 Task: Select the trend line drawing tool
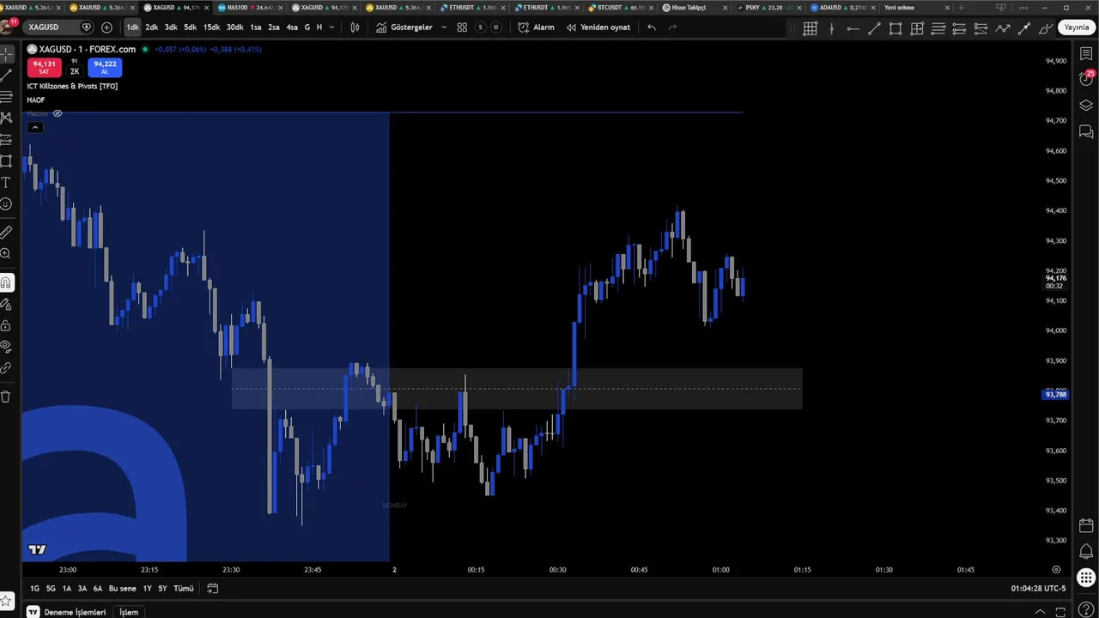6,76
